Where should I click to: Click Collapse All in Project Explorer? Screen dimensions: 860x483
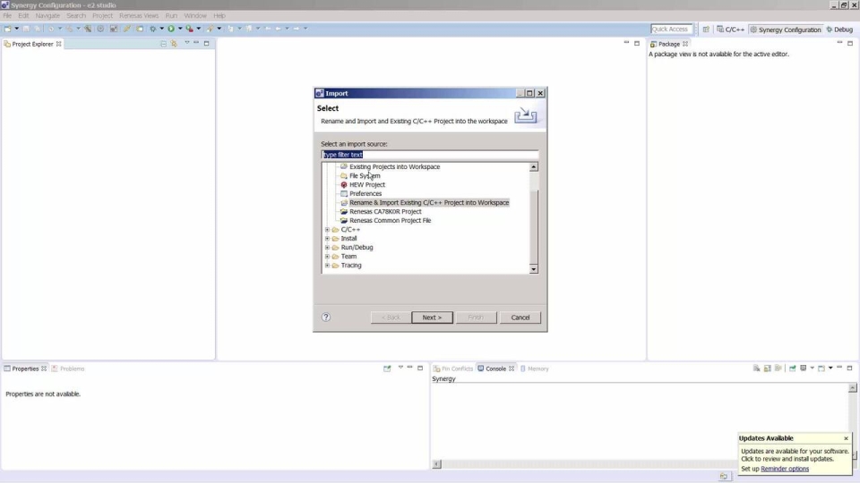point(163,43)
